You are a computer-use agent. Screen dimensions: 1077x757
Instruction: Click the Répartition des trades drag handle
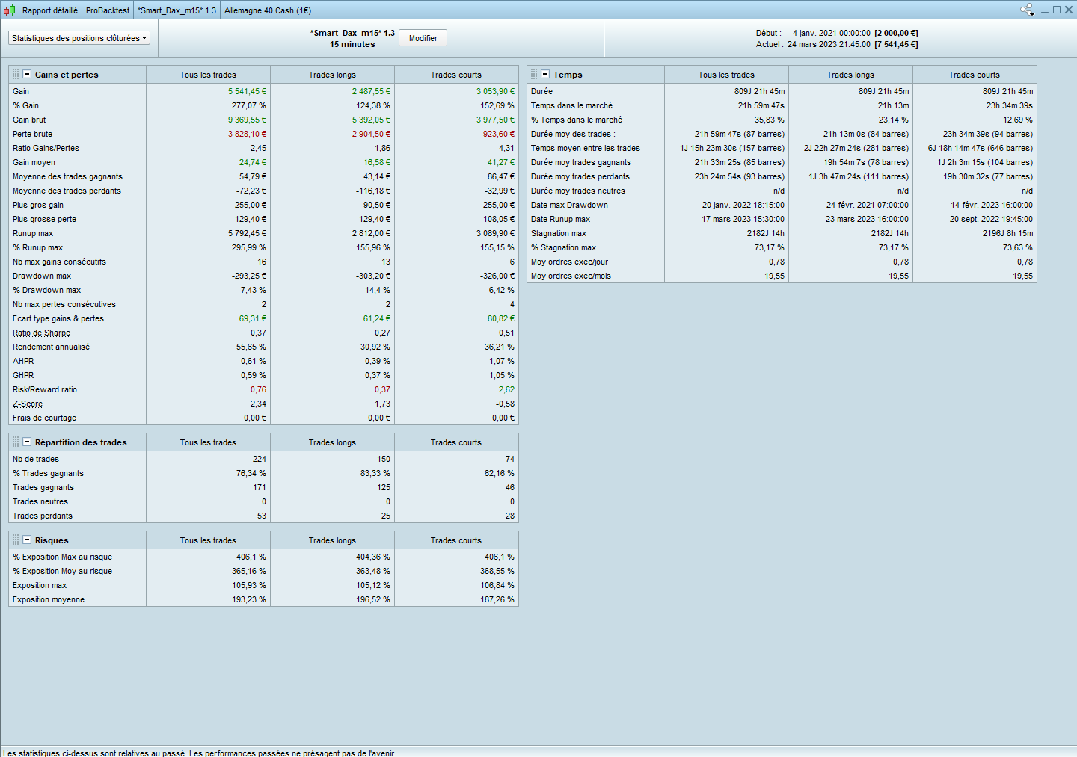(x=16, y=442)
